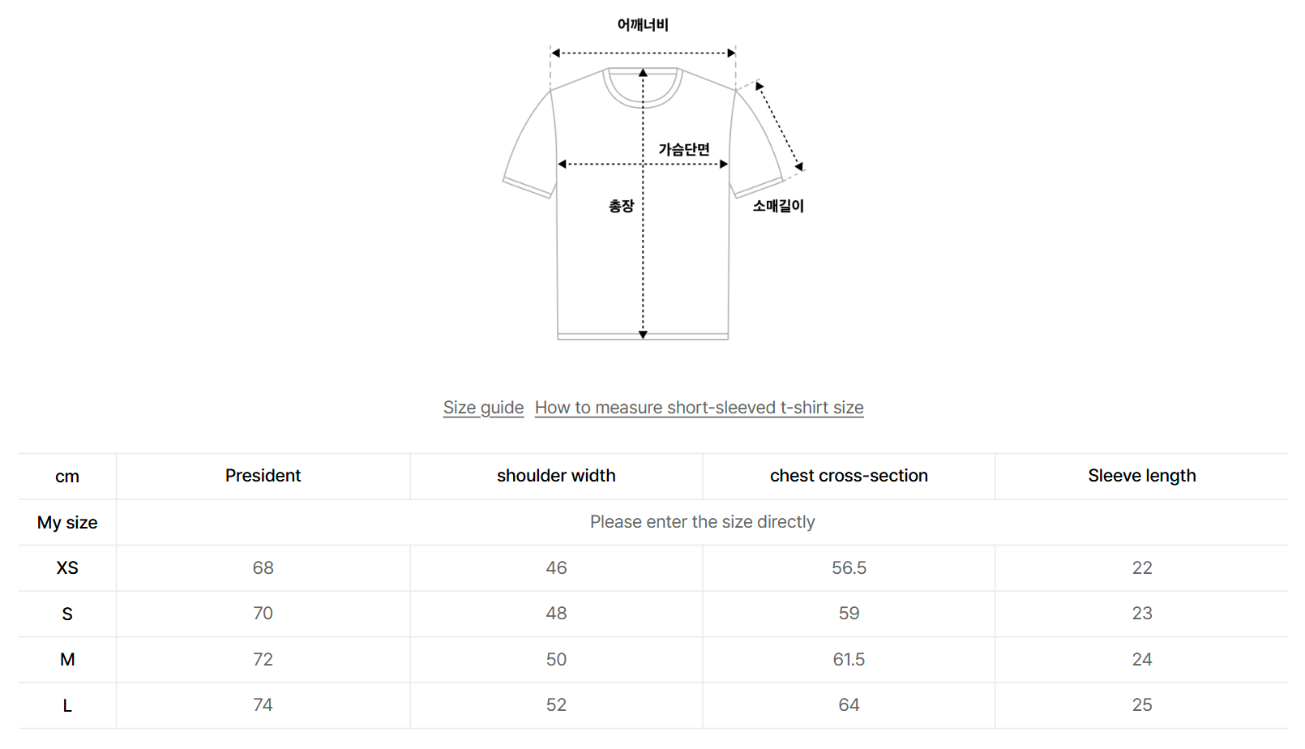The height and width of the screenshot is (749, 1305).
Task: Click the XS chest value 56.5
Action: pos(849,568)
